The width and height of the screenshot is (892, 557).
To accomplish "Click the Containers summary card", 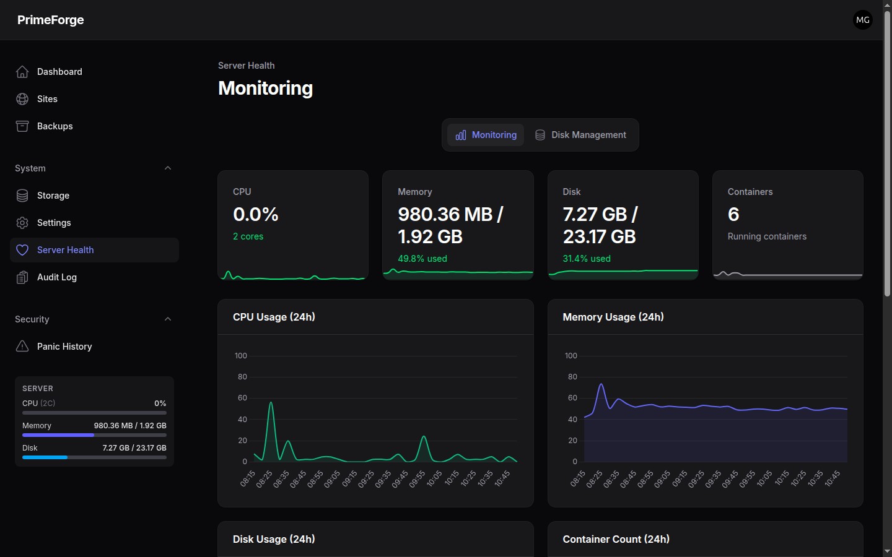I will (x=788, y=225).
